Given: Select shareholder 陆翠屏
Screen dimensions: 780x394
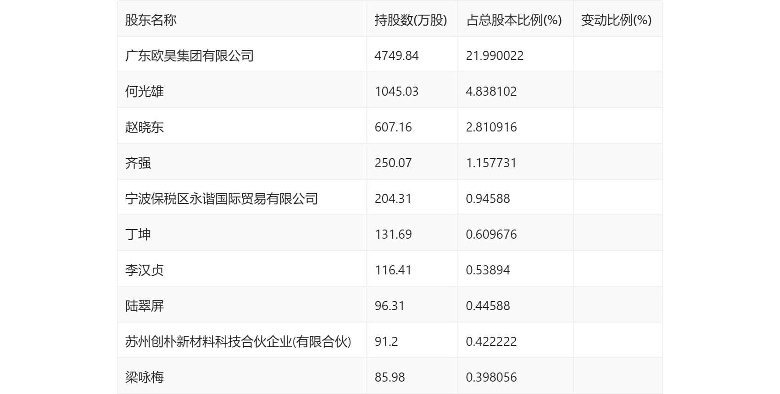Looking at the screenshot, I should click(145, 306).
